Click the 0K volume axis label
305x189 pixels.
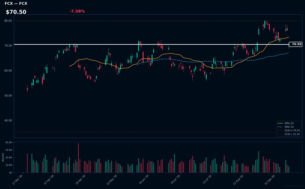click(x=10, y=173)
